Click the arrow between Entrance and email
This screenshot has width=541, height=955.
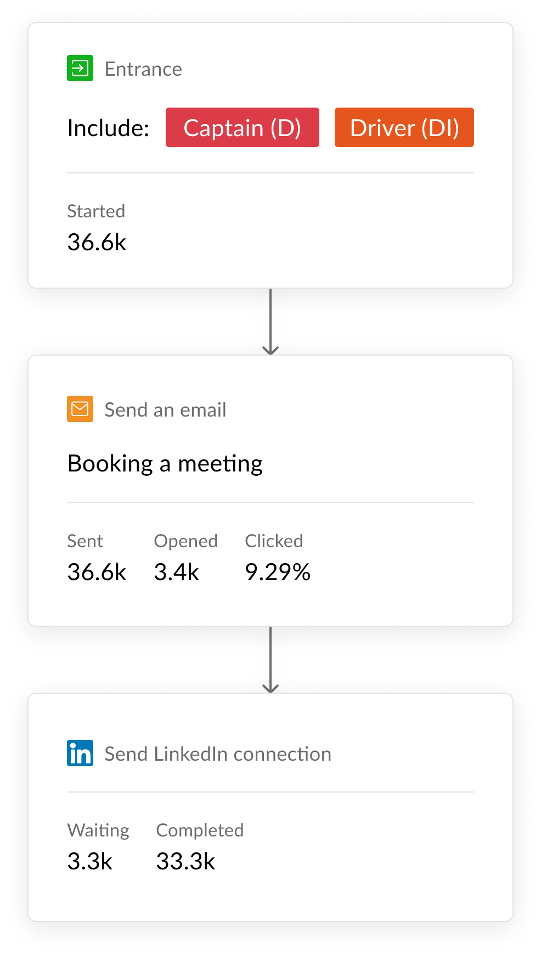tap(270, 322)
